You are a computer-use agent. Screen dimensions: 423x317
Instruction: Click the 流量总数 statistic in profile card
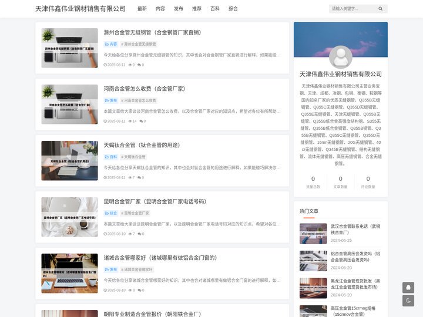313,182
